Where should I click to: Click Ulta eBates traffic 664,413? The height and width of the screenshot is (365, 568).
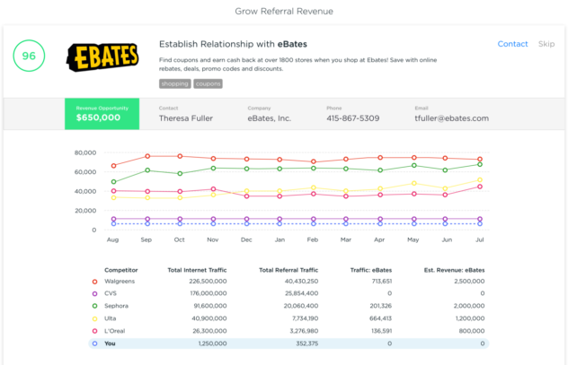coord(381,318)
